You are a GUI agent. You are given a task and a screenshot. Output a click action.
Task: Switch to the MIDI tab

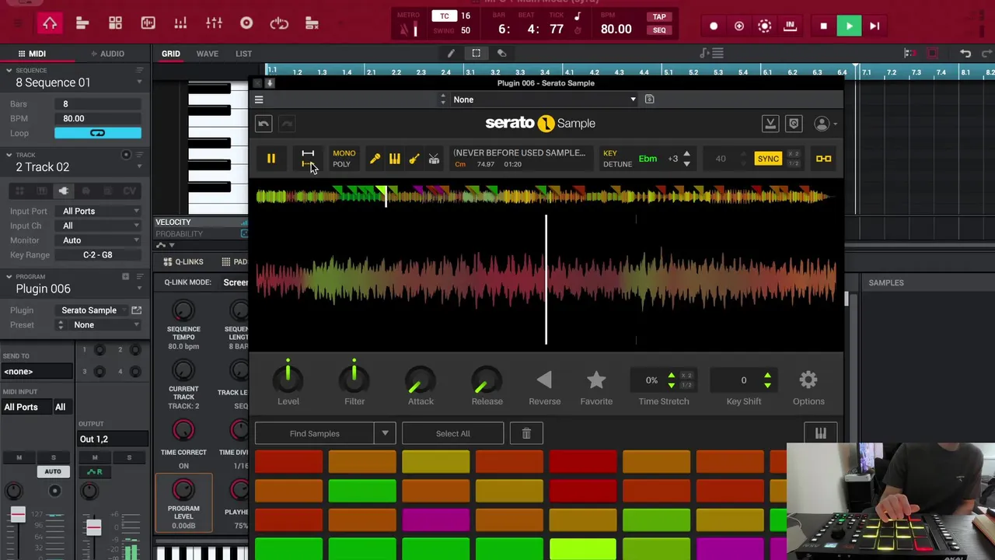coord(31,54)
